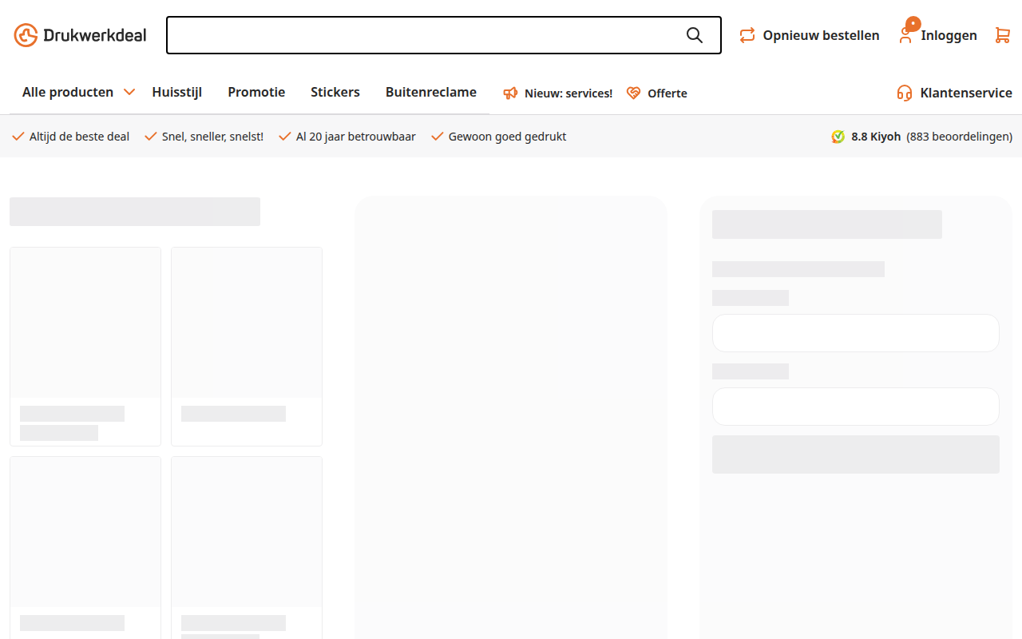Viewport: 1022px width, 639px height.
Task: Focus the search input field
Action: point(444,35)
